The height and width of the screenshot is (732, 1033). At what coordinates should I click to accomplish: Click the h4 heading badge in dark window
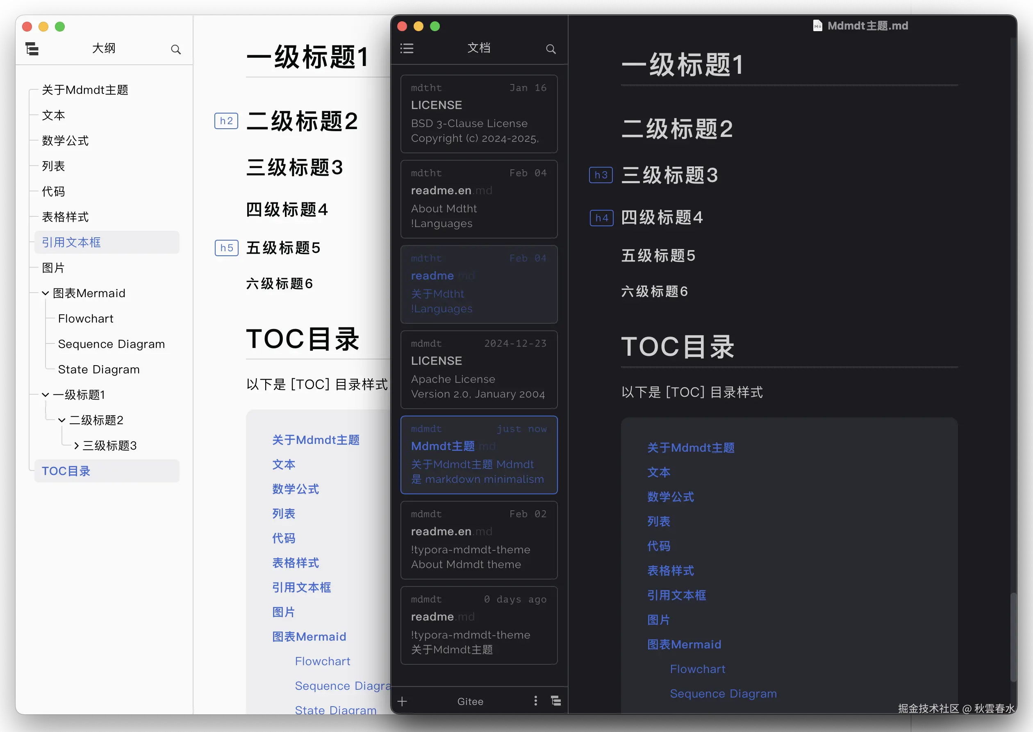(602, 218)
